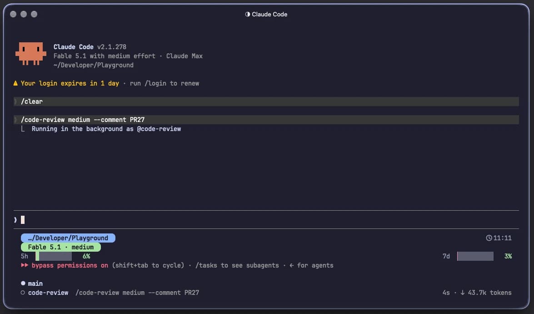
Task: Click the 'bypass permissions on' status text
Action: pyautogui.click(x=70, y=265)
